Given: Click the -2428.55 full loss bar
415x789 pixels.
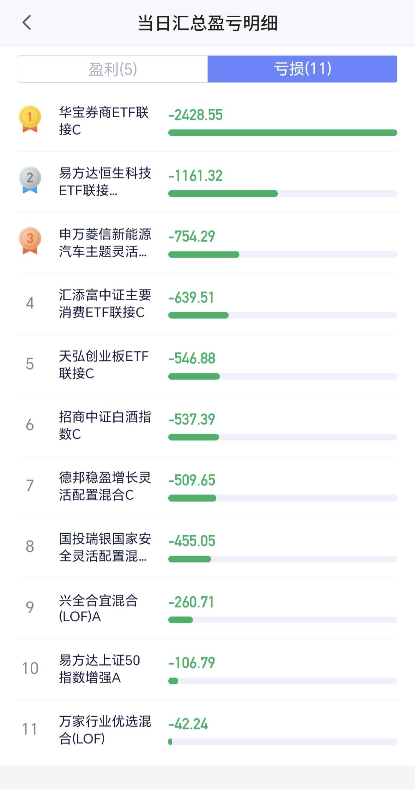Looking at the screenshot, I should point(283,133).
